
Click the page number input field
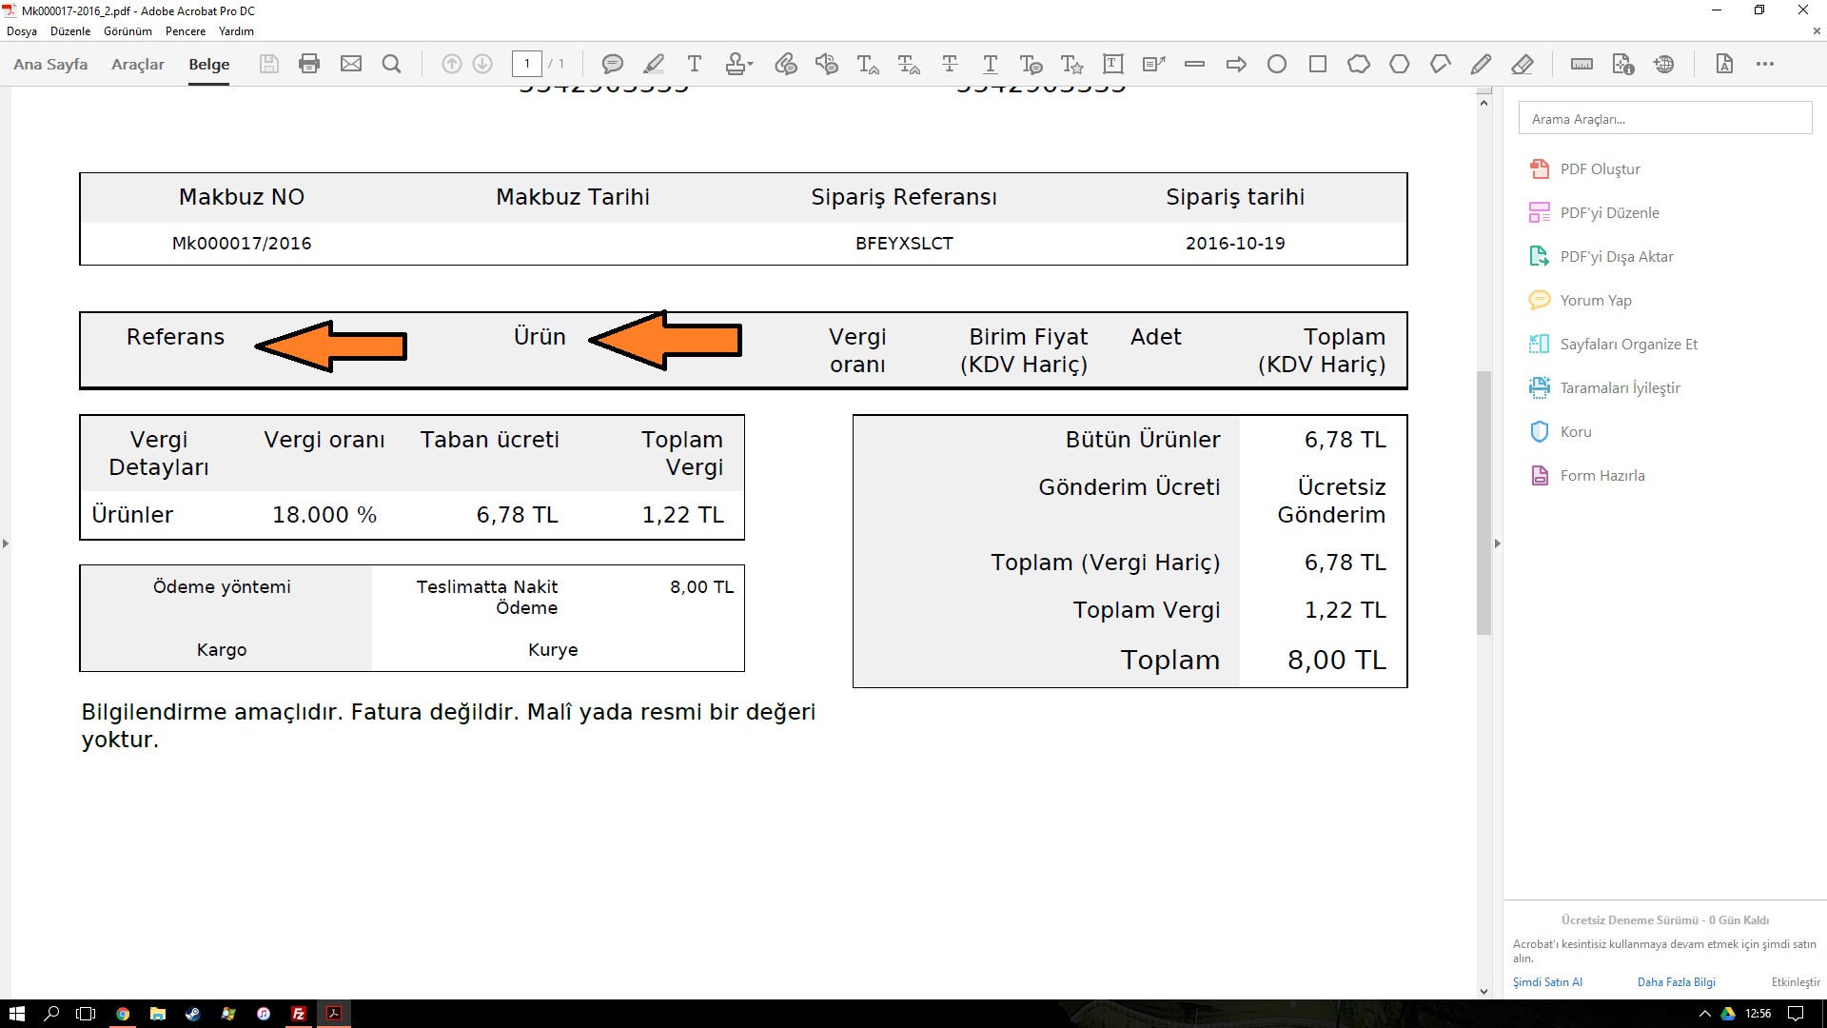(x=526, y=64)
